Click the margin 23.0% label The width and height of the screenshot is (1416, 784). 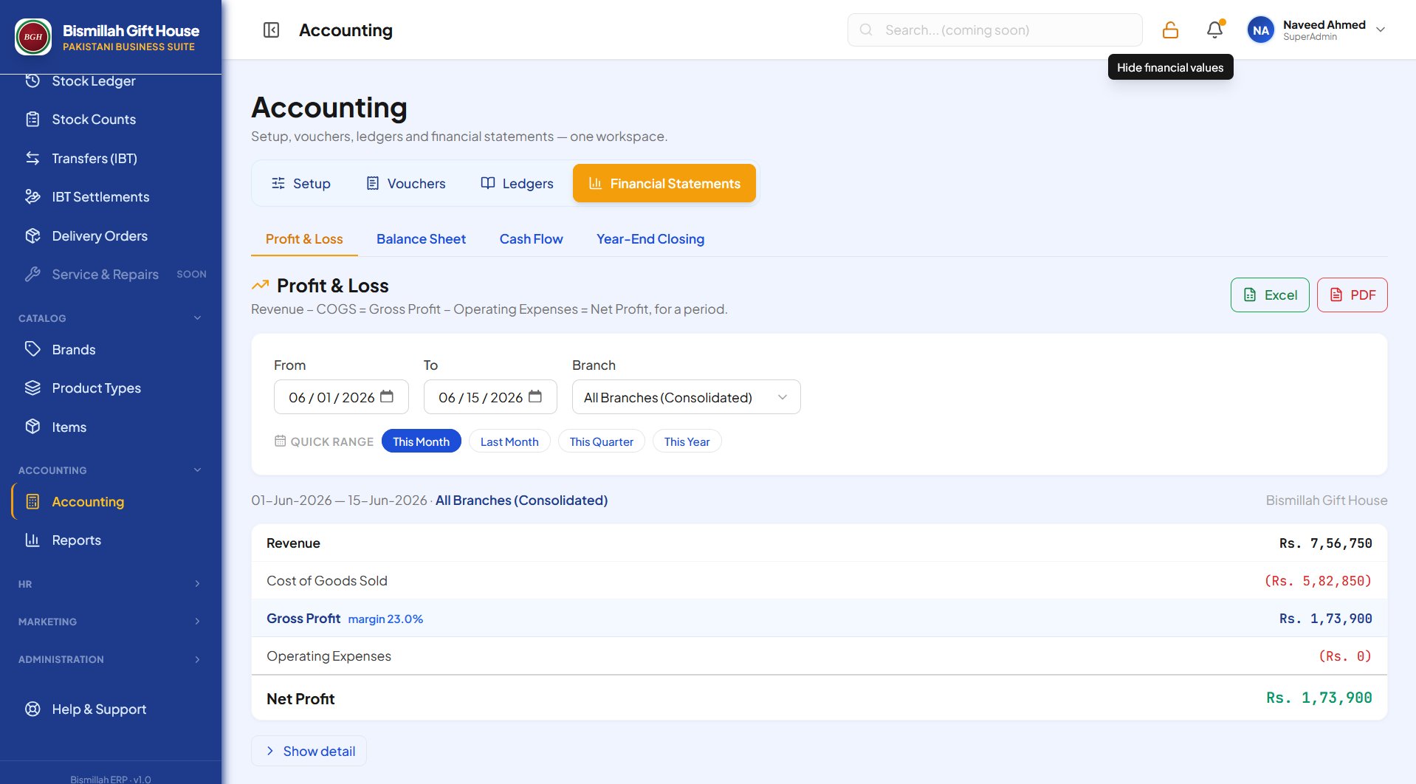pyautogui.click(x=385, y=619)
